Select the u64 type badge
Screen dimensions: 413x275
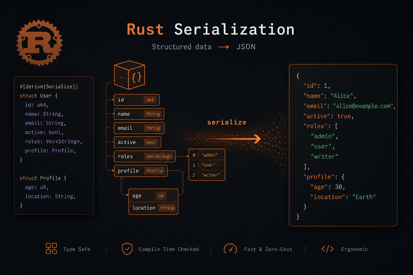coord(150,100)
